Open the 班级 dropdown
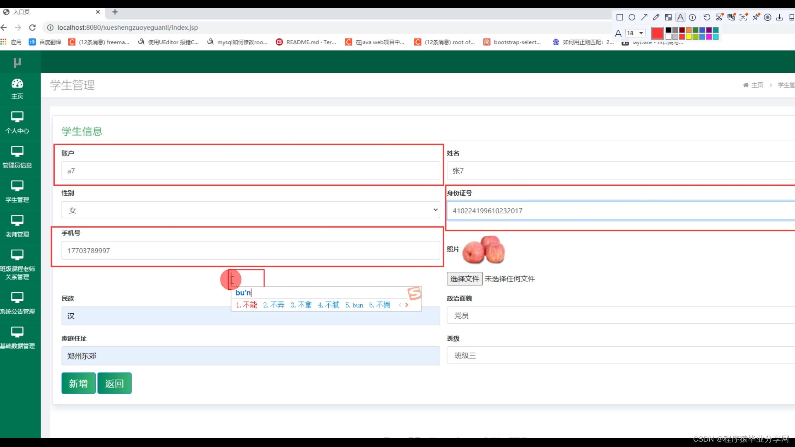Viewport: 795px width, 447px height. pyautogui.click(x=621, y=356)
